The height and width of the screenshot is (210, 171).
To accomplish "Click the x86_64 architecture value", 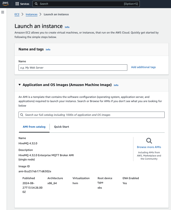I will (x=52, y=183).
